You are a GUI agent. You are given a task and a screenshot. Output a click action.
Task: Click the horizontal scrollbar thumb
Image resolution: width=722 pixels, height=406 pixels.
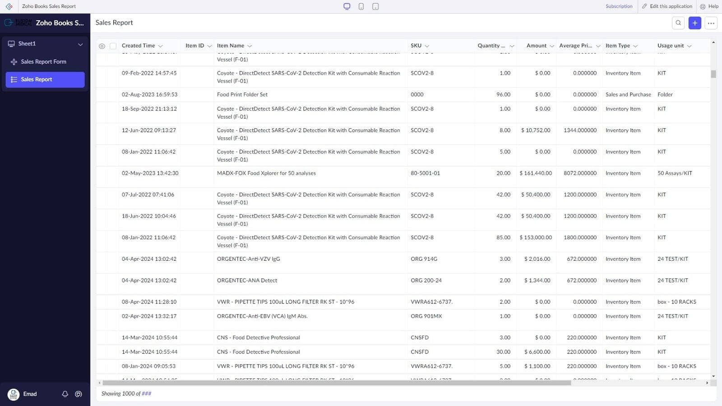[337, 383]
